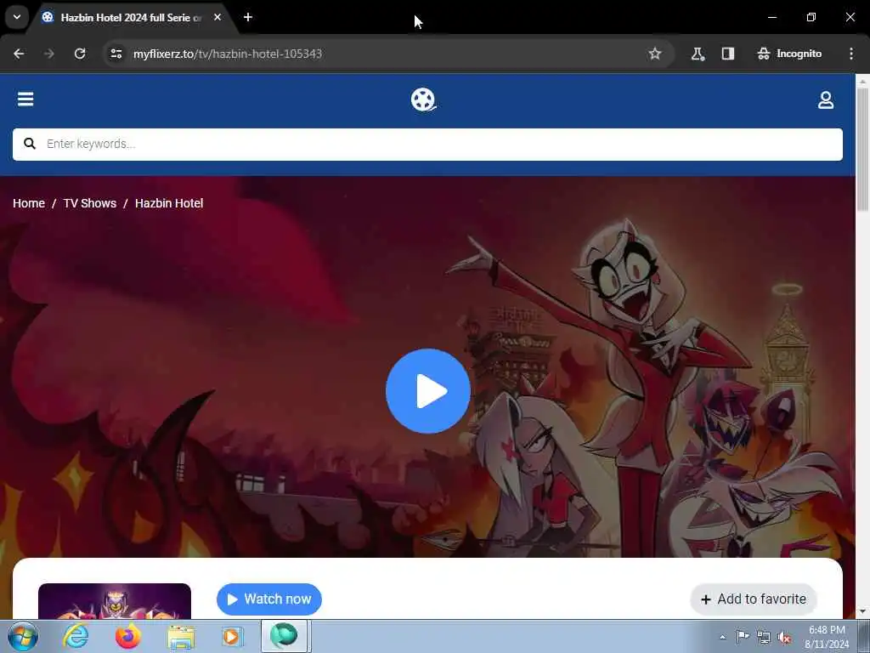Open the user account profile icon
The image size is (870, 653).
pos(826,100)
